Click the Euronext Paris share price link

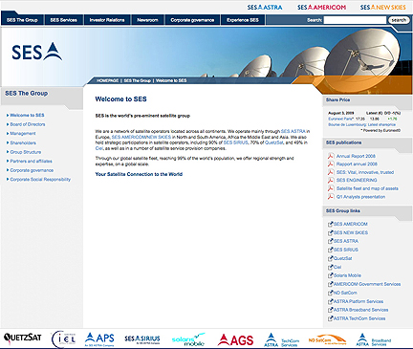(x=340, y=119)
